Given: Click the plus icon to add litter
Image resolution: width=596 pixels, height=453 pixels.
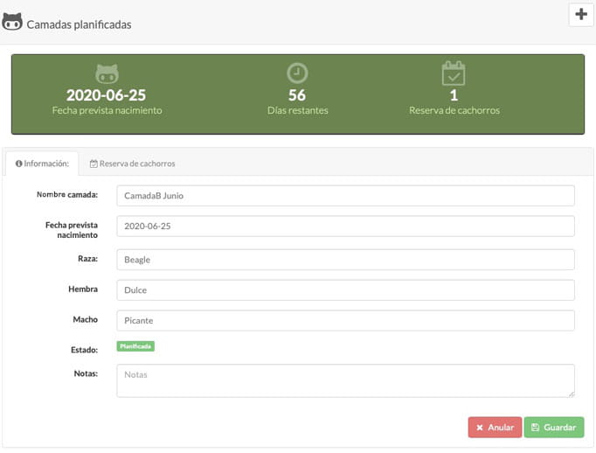Looking at the screenshot, I should 581,15.
